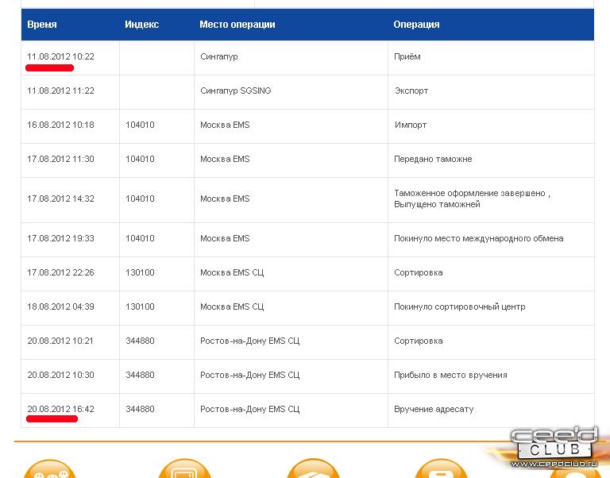610x478 pixels.
Task: Click "Ростов-на-Дону EMS СЦ" in the Прибыло в место вручения row
Action: click(x=249, y=376)
